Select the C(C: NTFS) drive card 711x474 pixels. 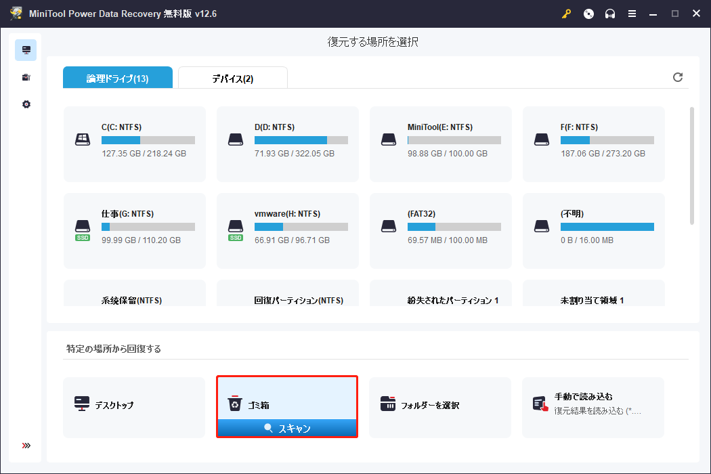click(135, 144)
